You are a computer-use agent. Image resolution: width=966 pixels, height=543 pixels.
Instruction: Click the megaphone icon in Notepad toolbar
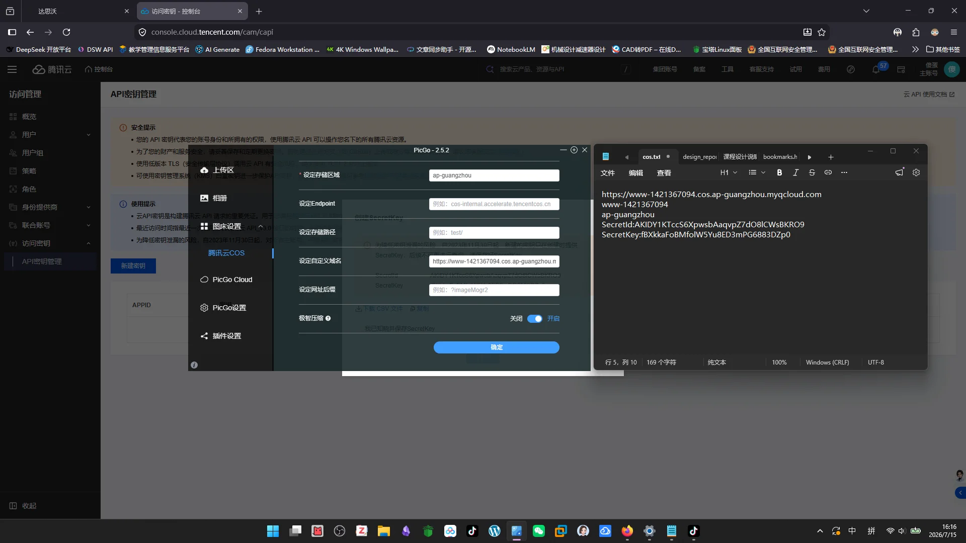point(900,172)
